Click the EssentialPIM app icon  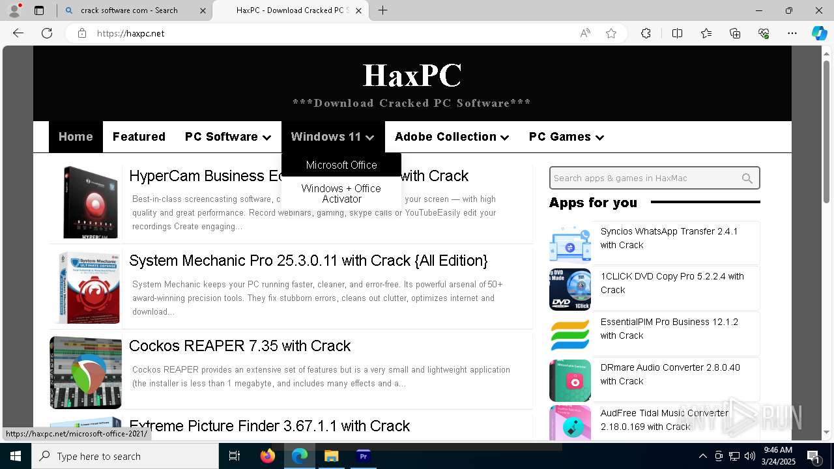(570, 335)
